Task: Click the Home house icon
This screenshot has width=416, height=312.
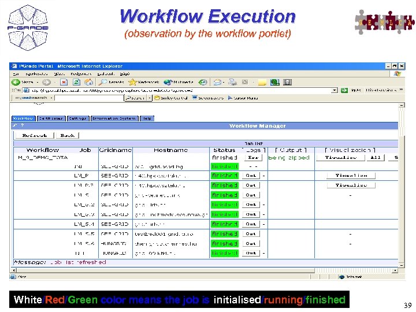Action: [89, 82]
